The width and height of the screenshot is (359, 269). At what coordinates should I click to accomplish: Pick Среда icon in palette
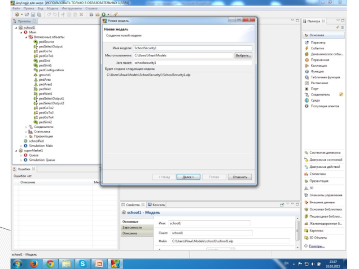tap(307, 100)
